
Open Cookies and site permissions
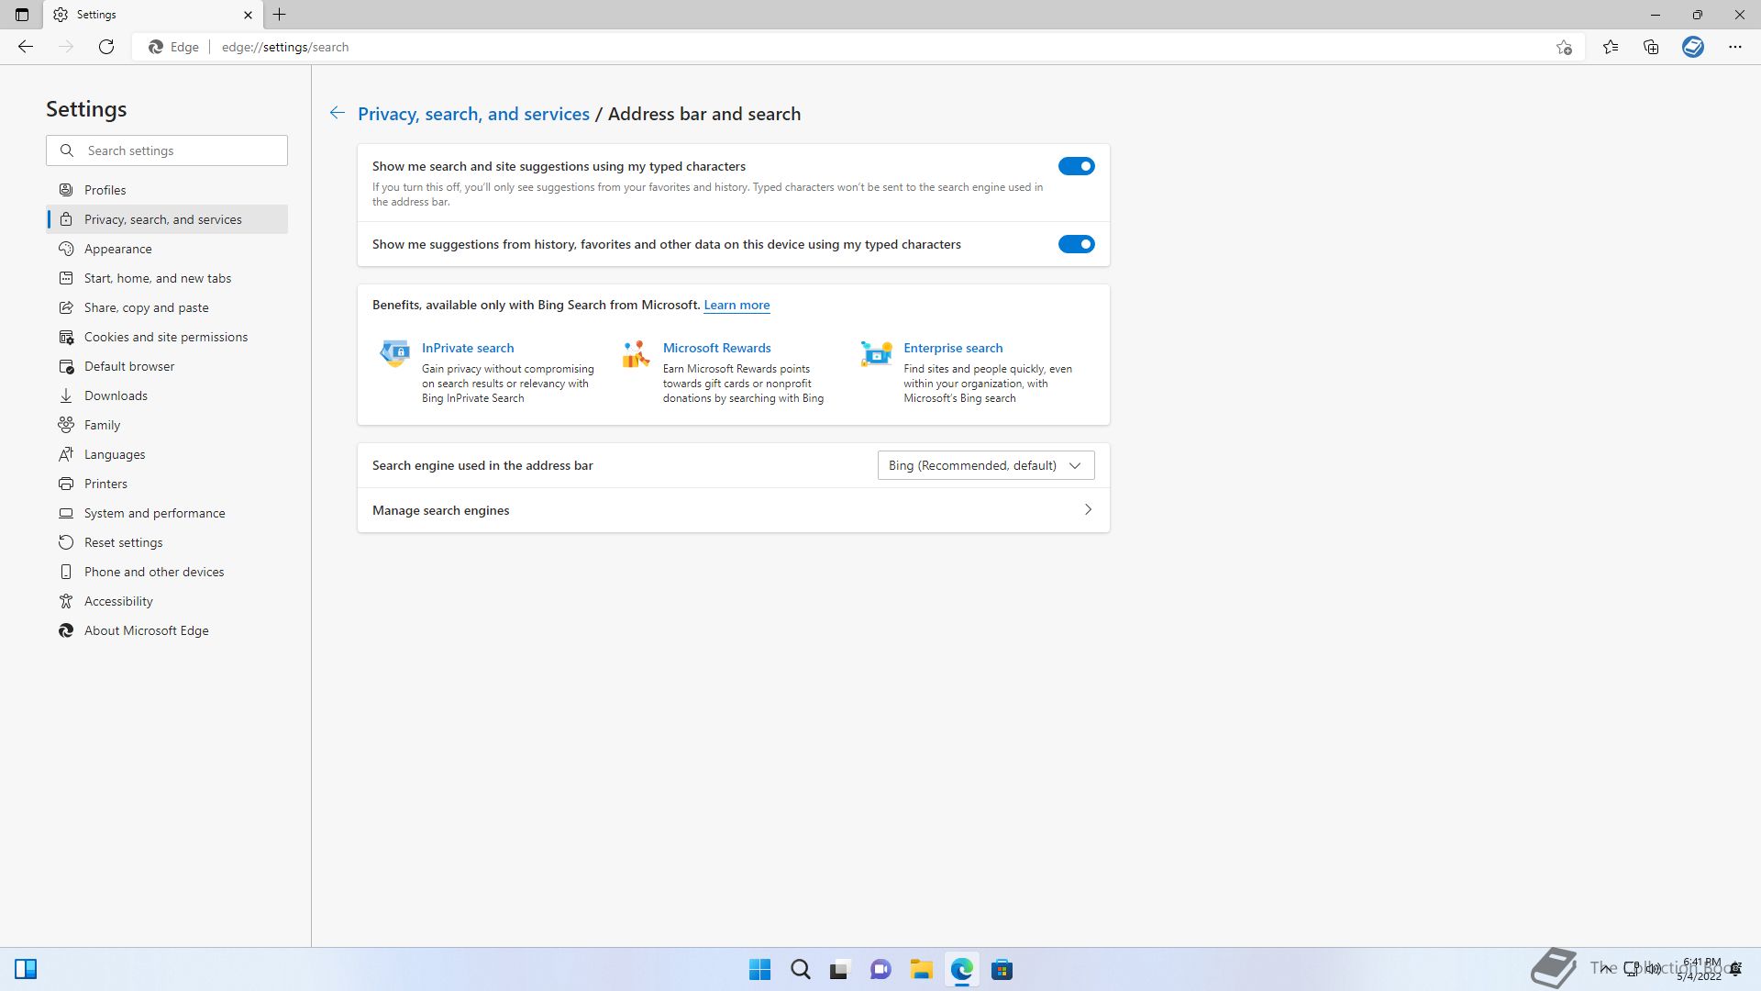[167, 337]
